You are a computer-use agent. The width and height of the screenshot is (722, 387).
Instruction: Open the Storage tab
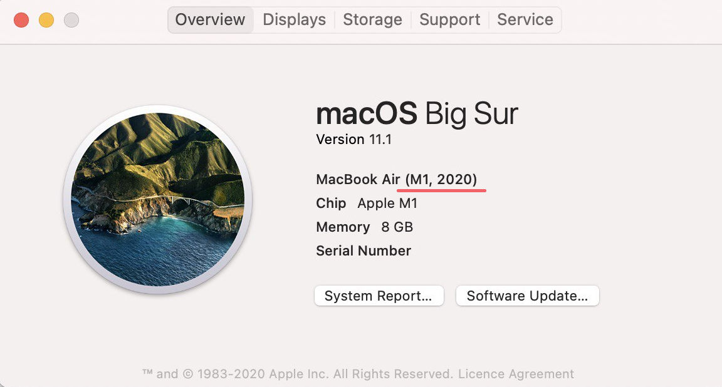(x=372, y=20)
